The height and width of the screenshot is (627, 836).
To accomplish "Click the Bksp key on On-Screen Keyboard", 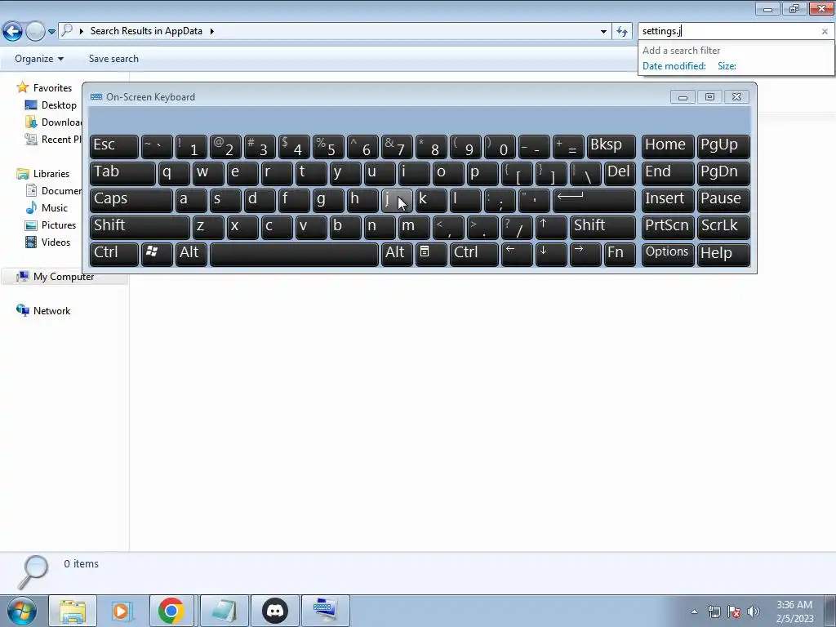I will pyautogui.click(x=611, y=147).
